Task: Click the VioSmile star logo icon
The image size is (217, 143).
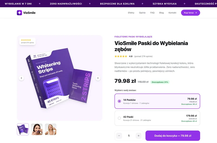Action: (x=19, y=13)
